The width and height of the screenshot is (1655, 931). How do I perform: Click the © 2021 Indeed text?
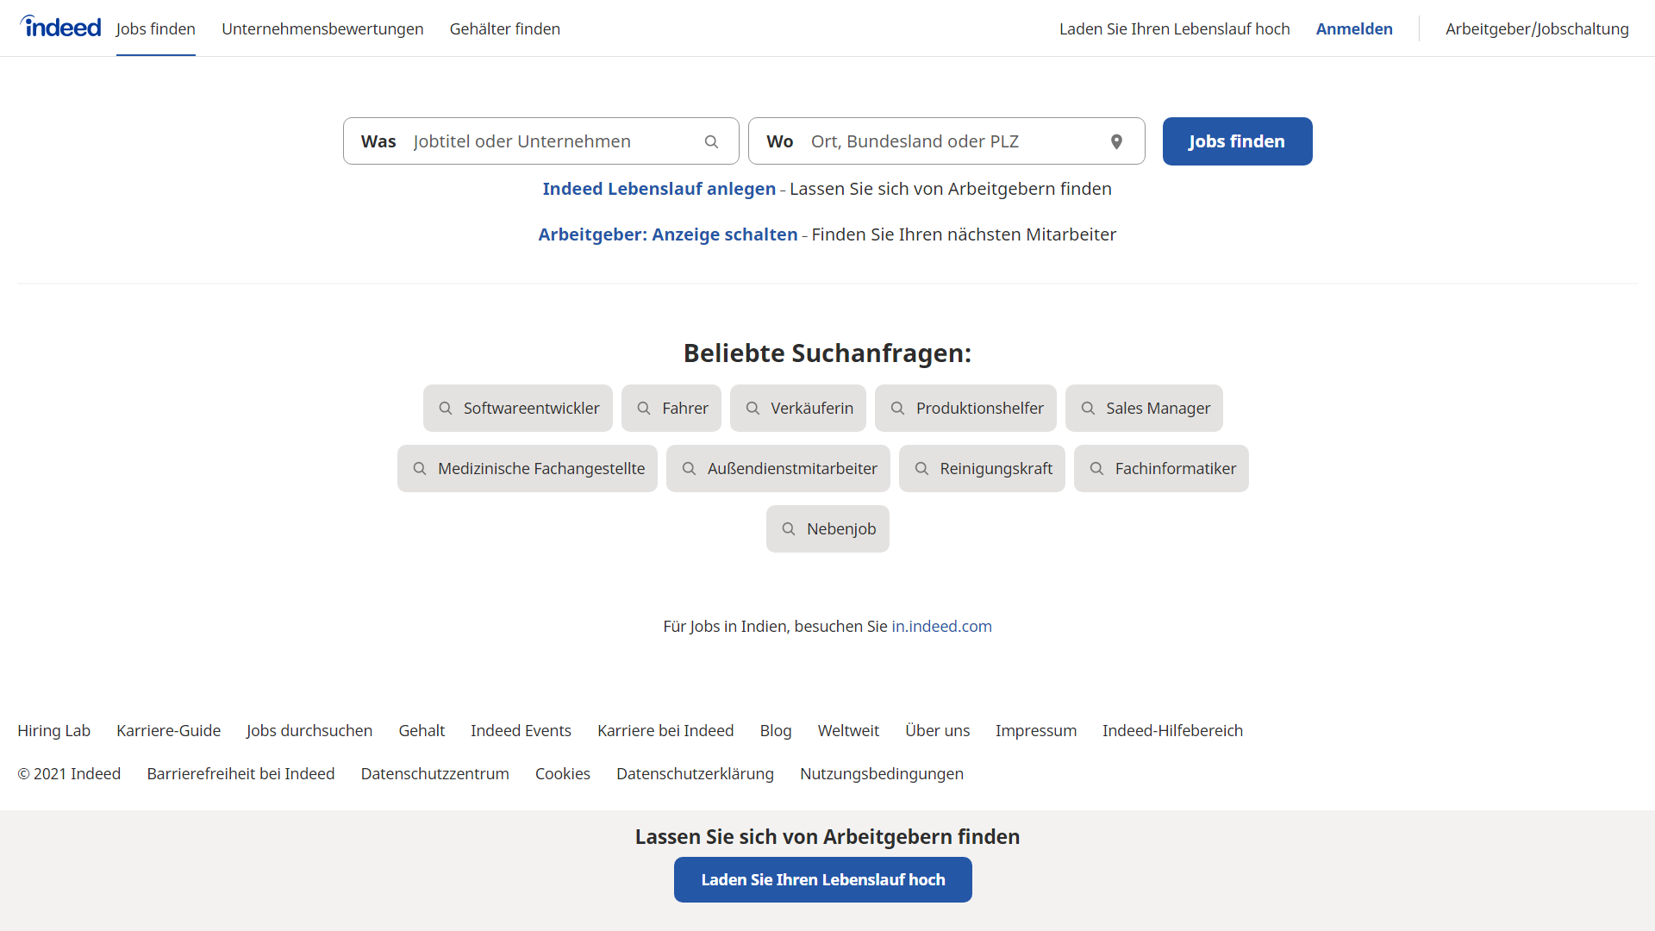[x=69, y=774]
